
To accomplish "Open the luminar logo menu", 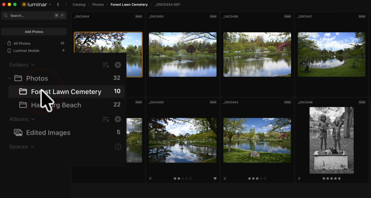I will [x=36, y=5].
